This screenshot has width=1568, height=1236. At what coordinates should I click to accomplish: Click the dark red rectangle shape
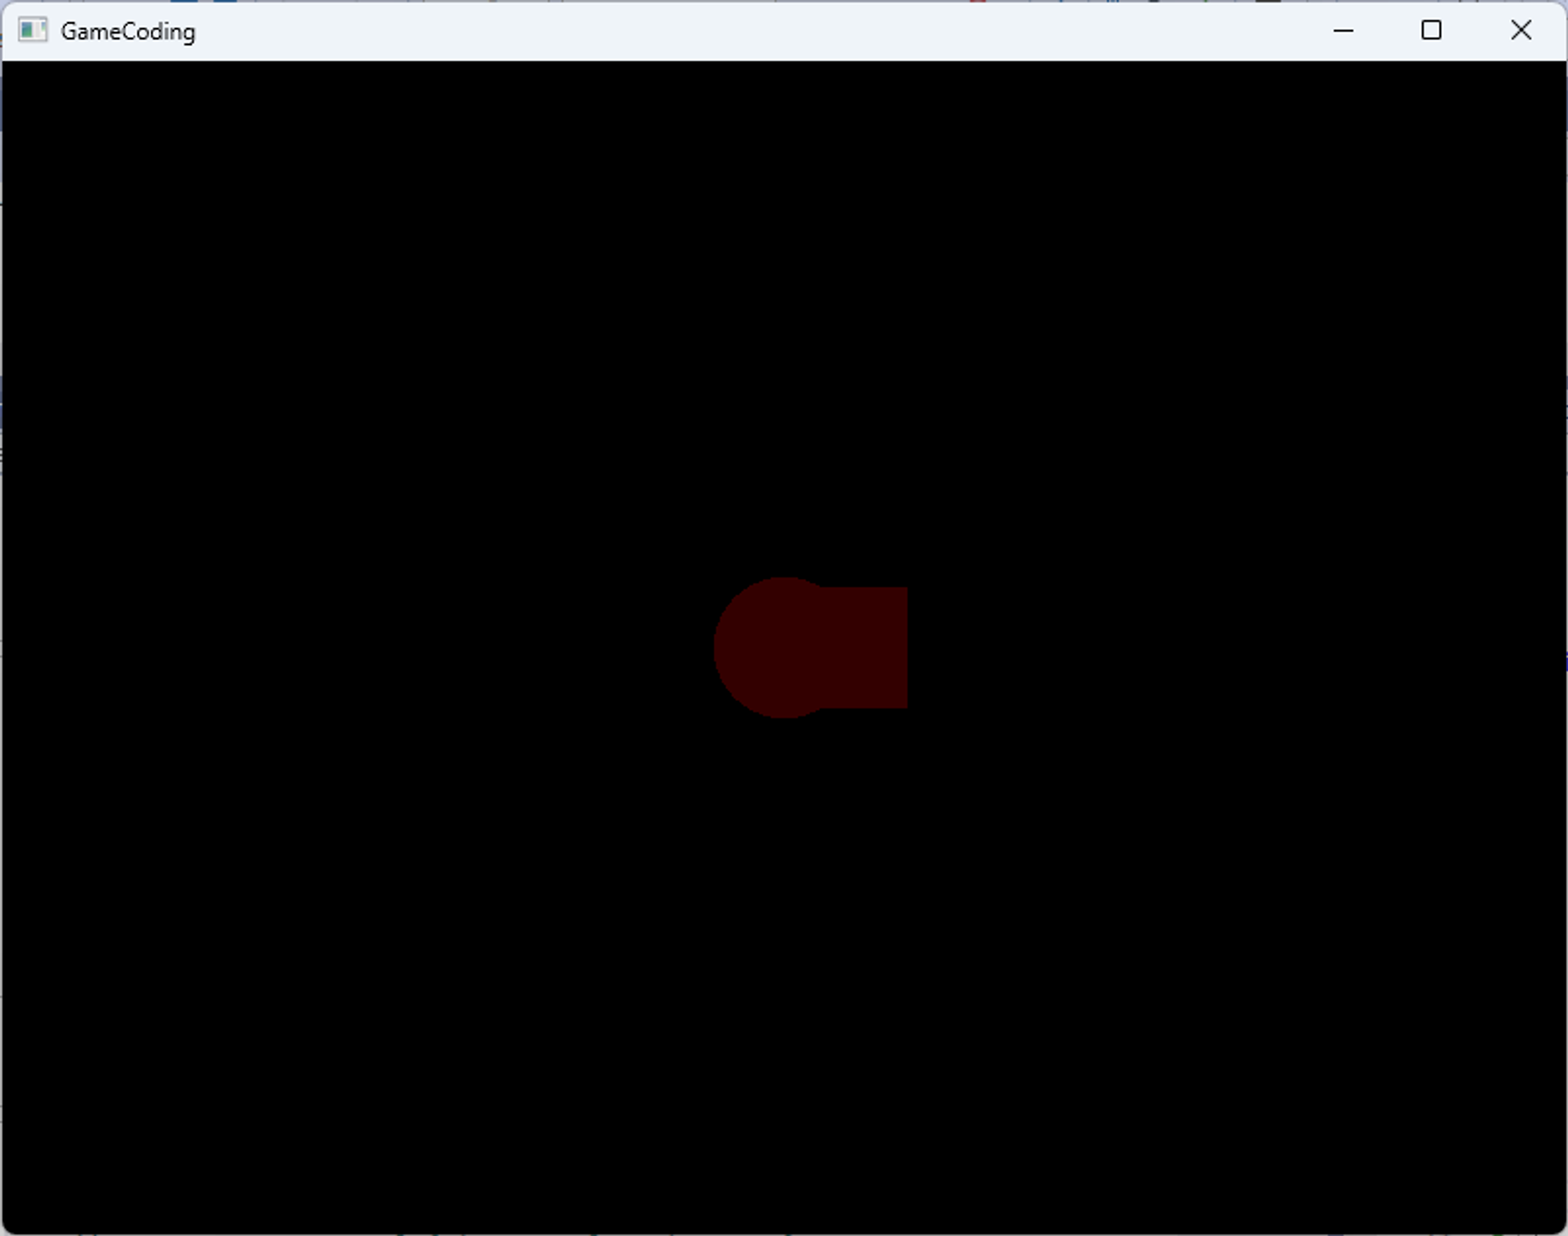878,648
